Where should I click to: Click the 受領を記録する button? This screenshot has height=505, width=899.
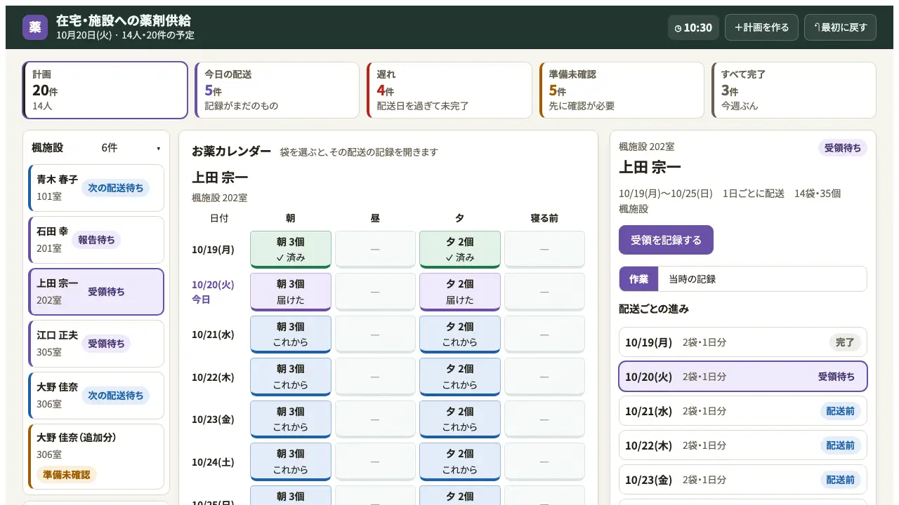click(666, 240)
